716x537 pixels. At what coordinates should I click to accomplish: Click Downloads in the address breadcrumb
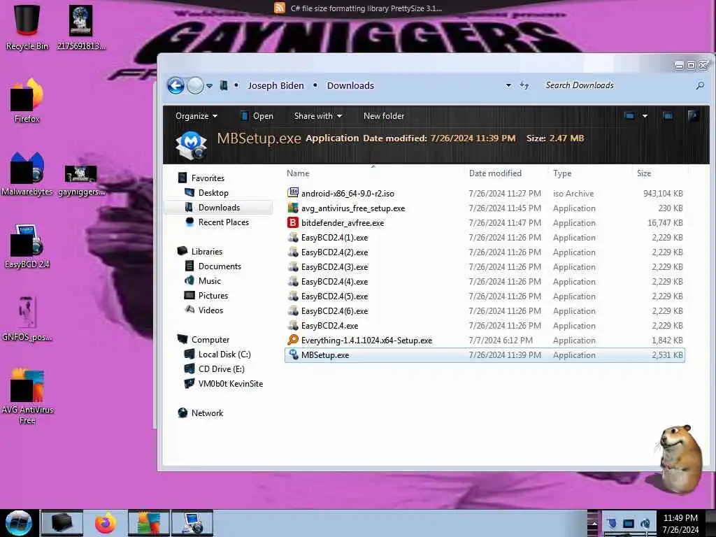tap(350, 85)
